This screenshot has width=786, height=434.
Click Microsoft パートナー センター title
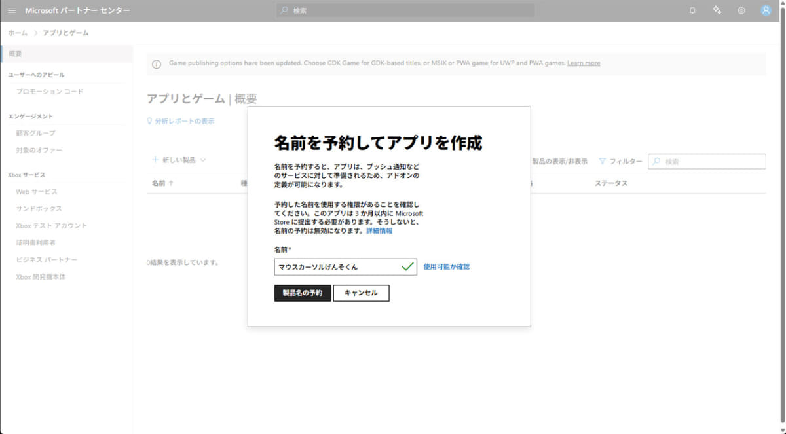point(77,10)
